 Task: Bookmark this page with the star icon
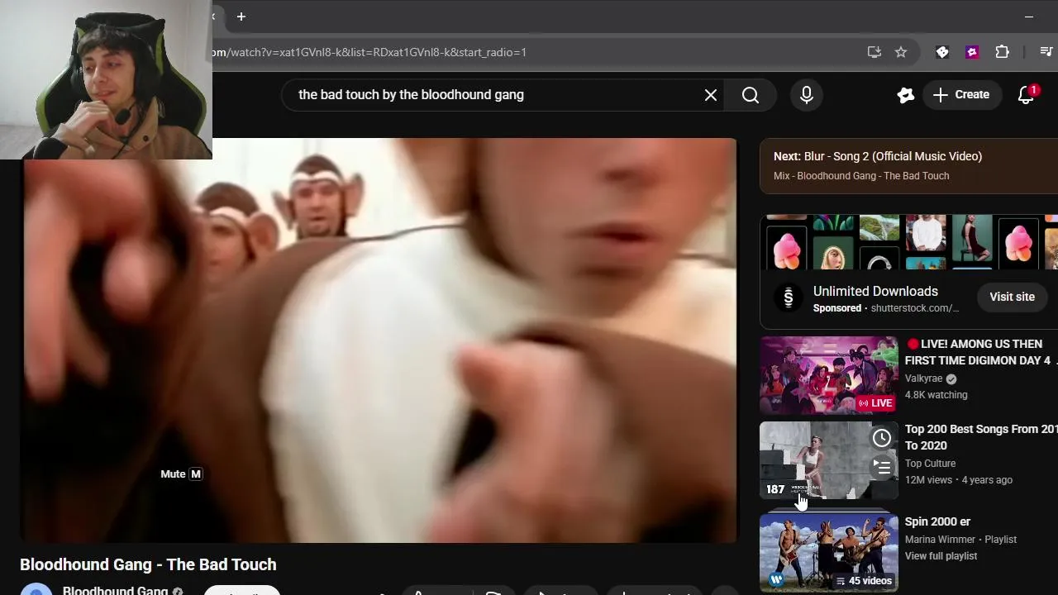point(901,52)
